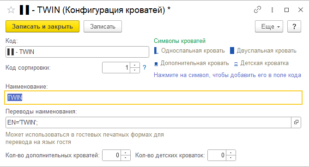309x167 pixels.
Task: Insert the Дополнительная кровать symbol
Action: [156, 64]
